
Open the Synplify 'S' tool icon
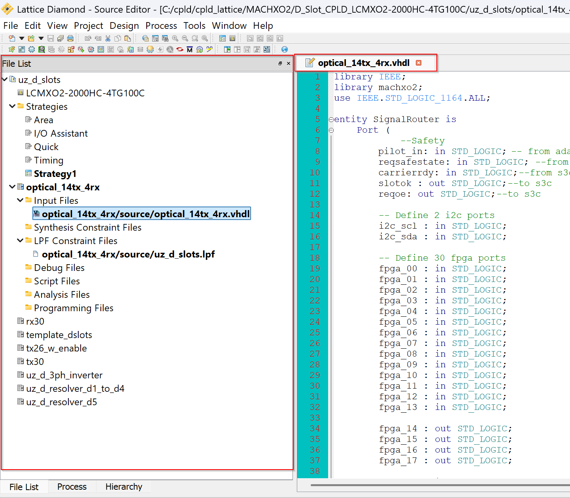pos(180,49)
